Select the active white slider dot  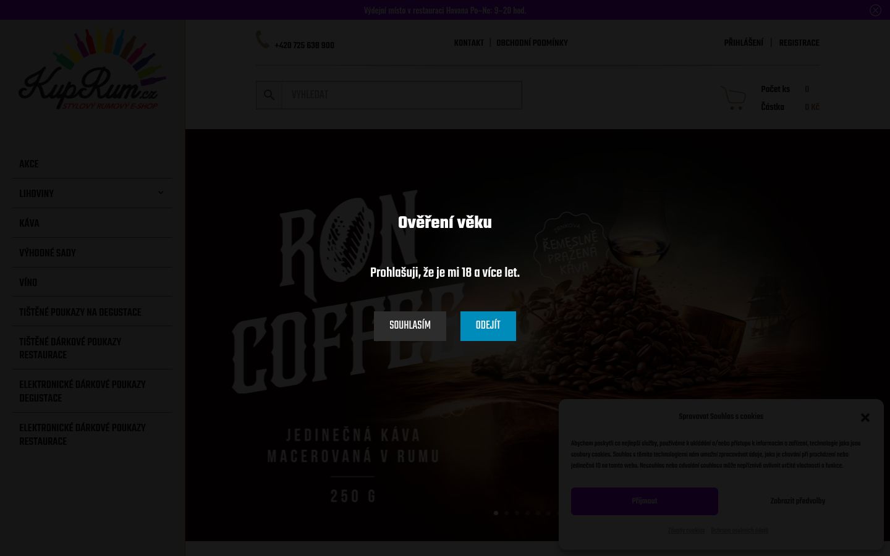(496, 513)
